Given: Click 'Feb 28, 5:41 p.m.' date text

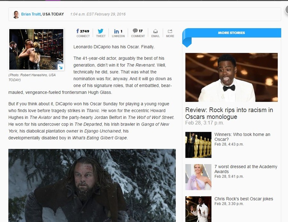Looking at the screenshot, I should pyautogui.click(x=229, y=176).
